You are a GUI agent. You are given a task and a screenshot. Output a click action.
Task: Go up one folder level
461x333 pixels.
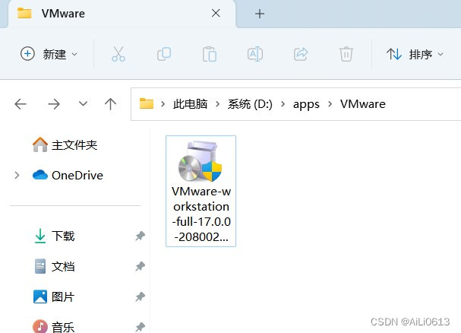[111, 104]
